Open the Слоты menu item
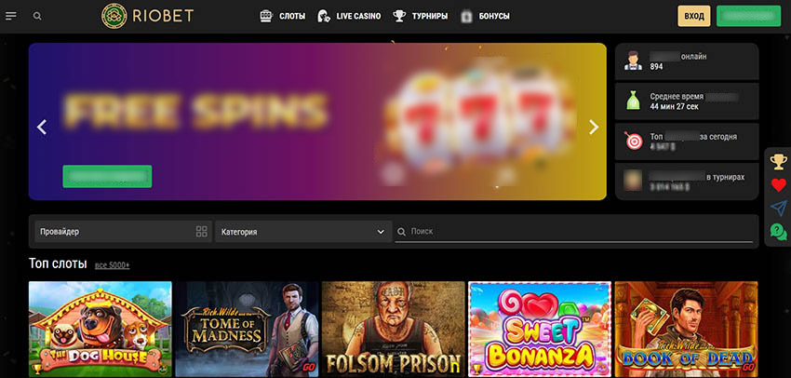Viewport: 791px width, 378px height. (x=282, y=16)
